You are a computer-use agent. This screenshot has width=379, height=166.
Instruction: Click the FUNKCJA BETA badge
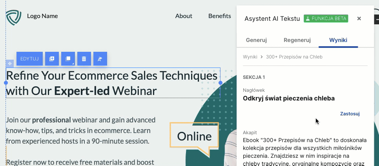point(326,18)
